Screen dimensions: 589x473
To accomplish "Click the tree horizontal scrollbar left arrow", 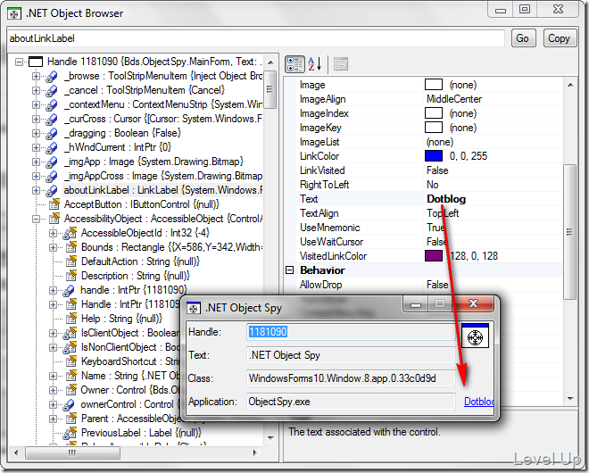I will [16, 452].
